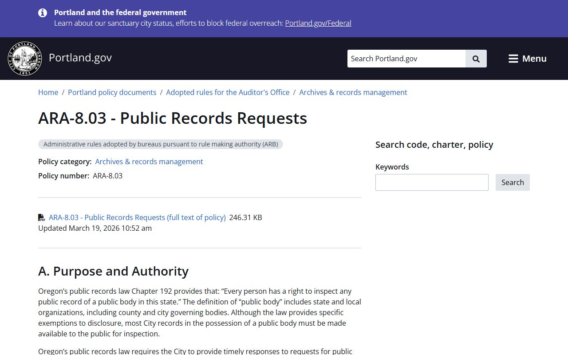This screenshot has width=568, height=355.
Task: Click the A. Purpose and Authority heading
Action: pyautogui.click(x=114, y=271)
